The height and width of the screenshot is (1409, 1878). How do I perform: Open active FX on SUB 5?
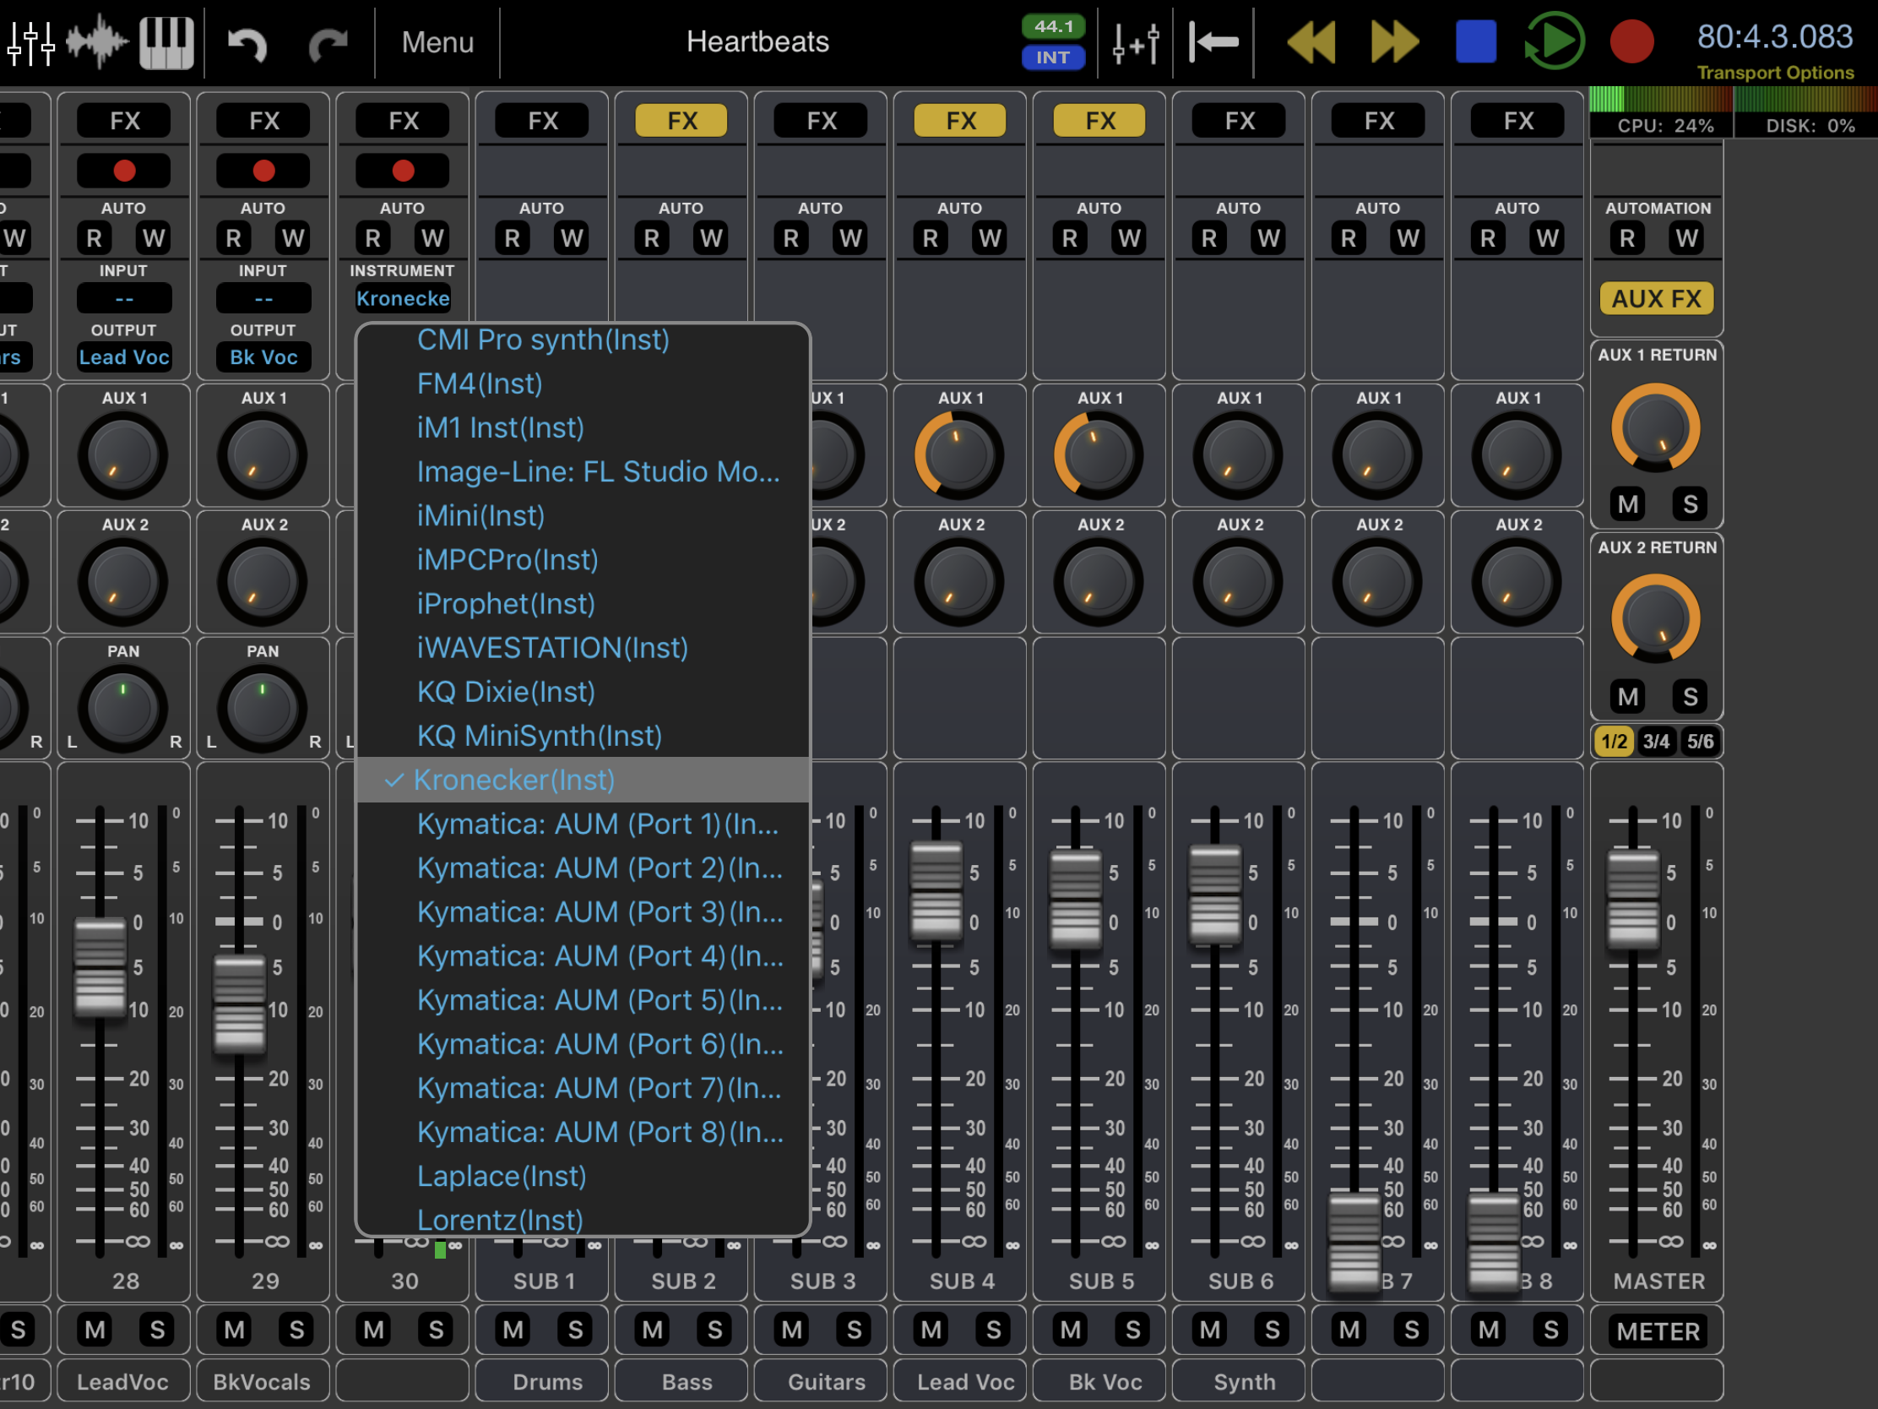pos(1099,121)
